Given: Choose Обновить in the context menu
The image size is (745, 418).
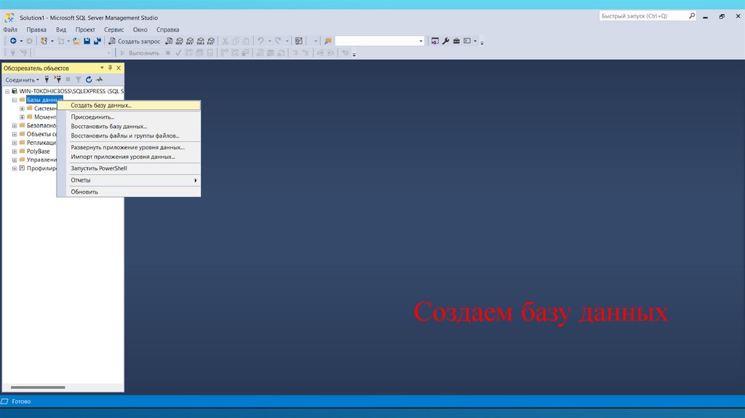Looking at the screenshot, I should tap(129, 192).
